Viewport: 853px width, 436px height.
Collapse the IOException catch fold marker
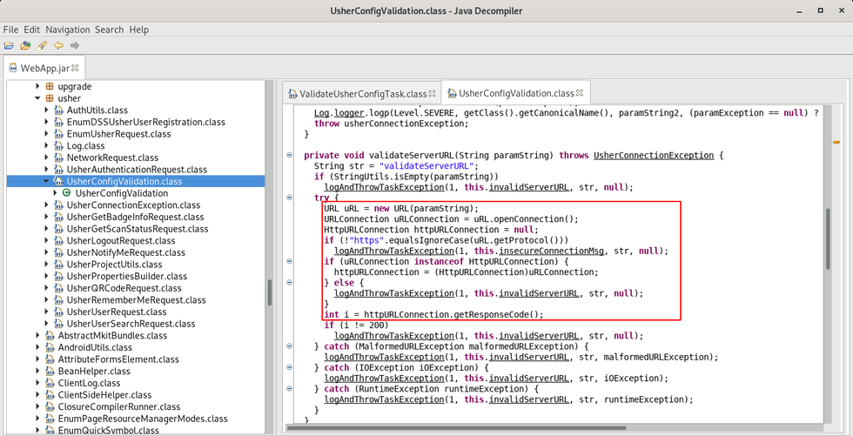(289, 367)
